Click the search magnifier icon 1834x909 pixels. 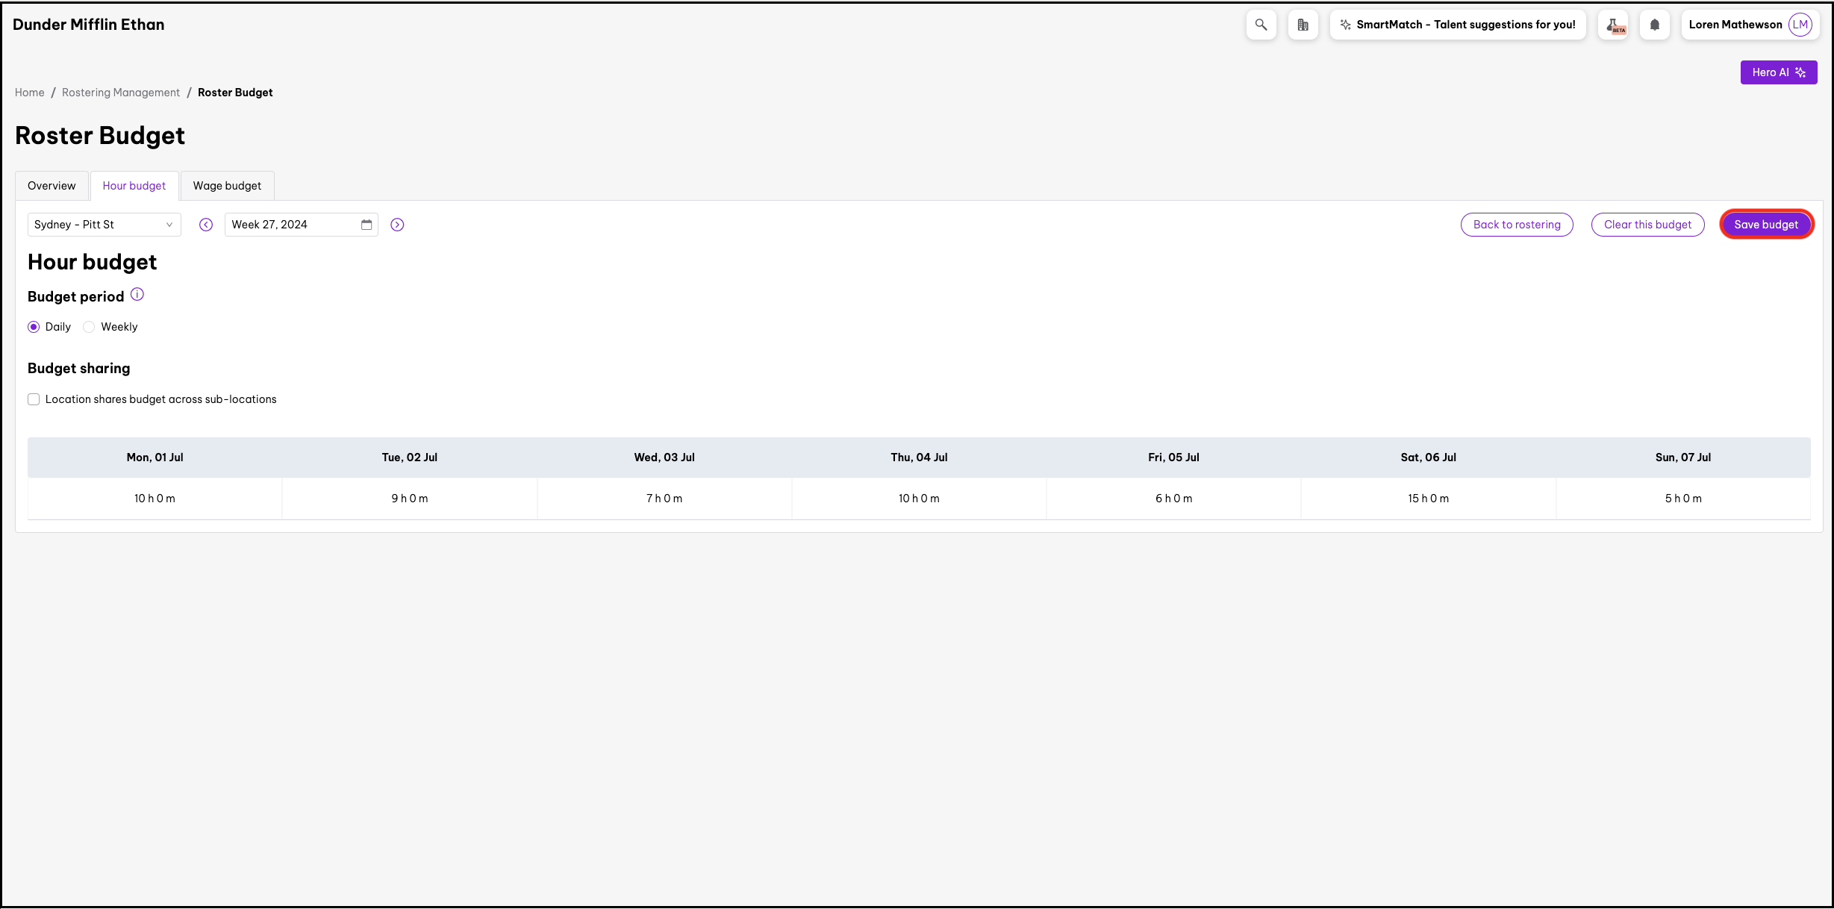pos(1261,25)
